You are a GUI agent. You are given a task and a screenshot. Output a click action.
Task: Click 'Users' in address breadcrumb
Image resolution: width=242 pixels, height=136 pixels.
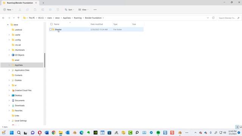[x=50, y=18]
